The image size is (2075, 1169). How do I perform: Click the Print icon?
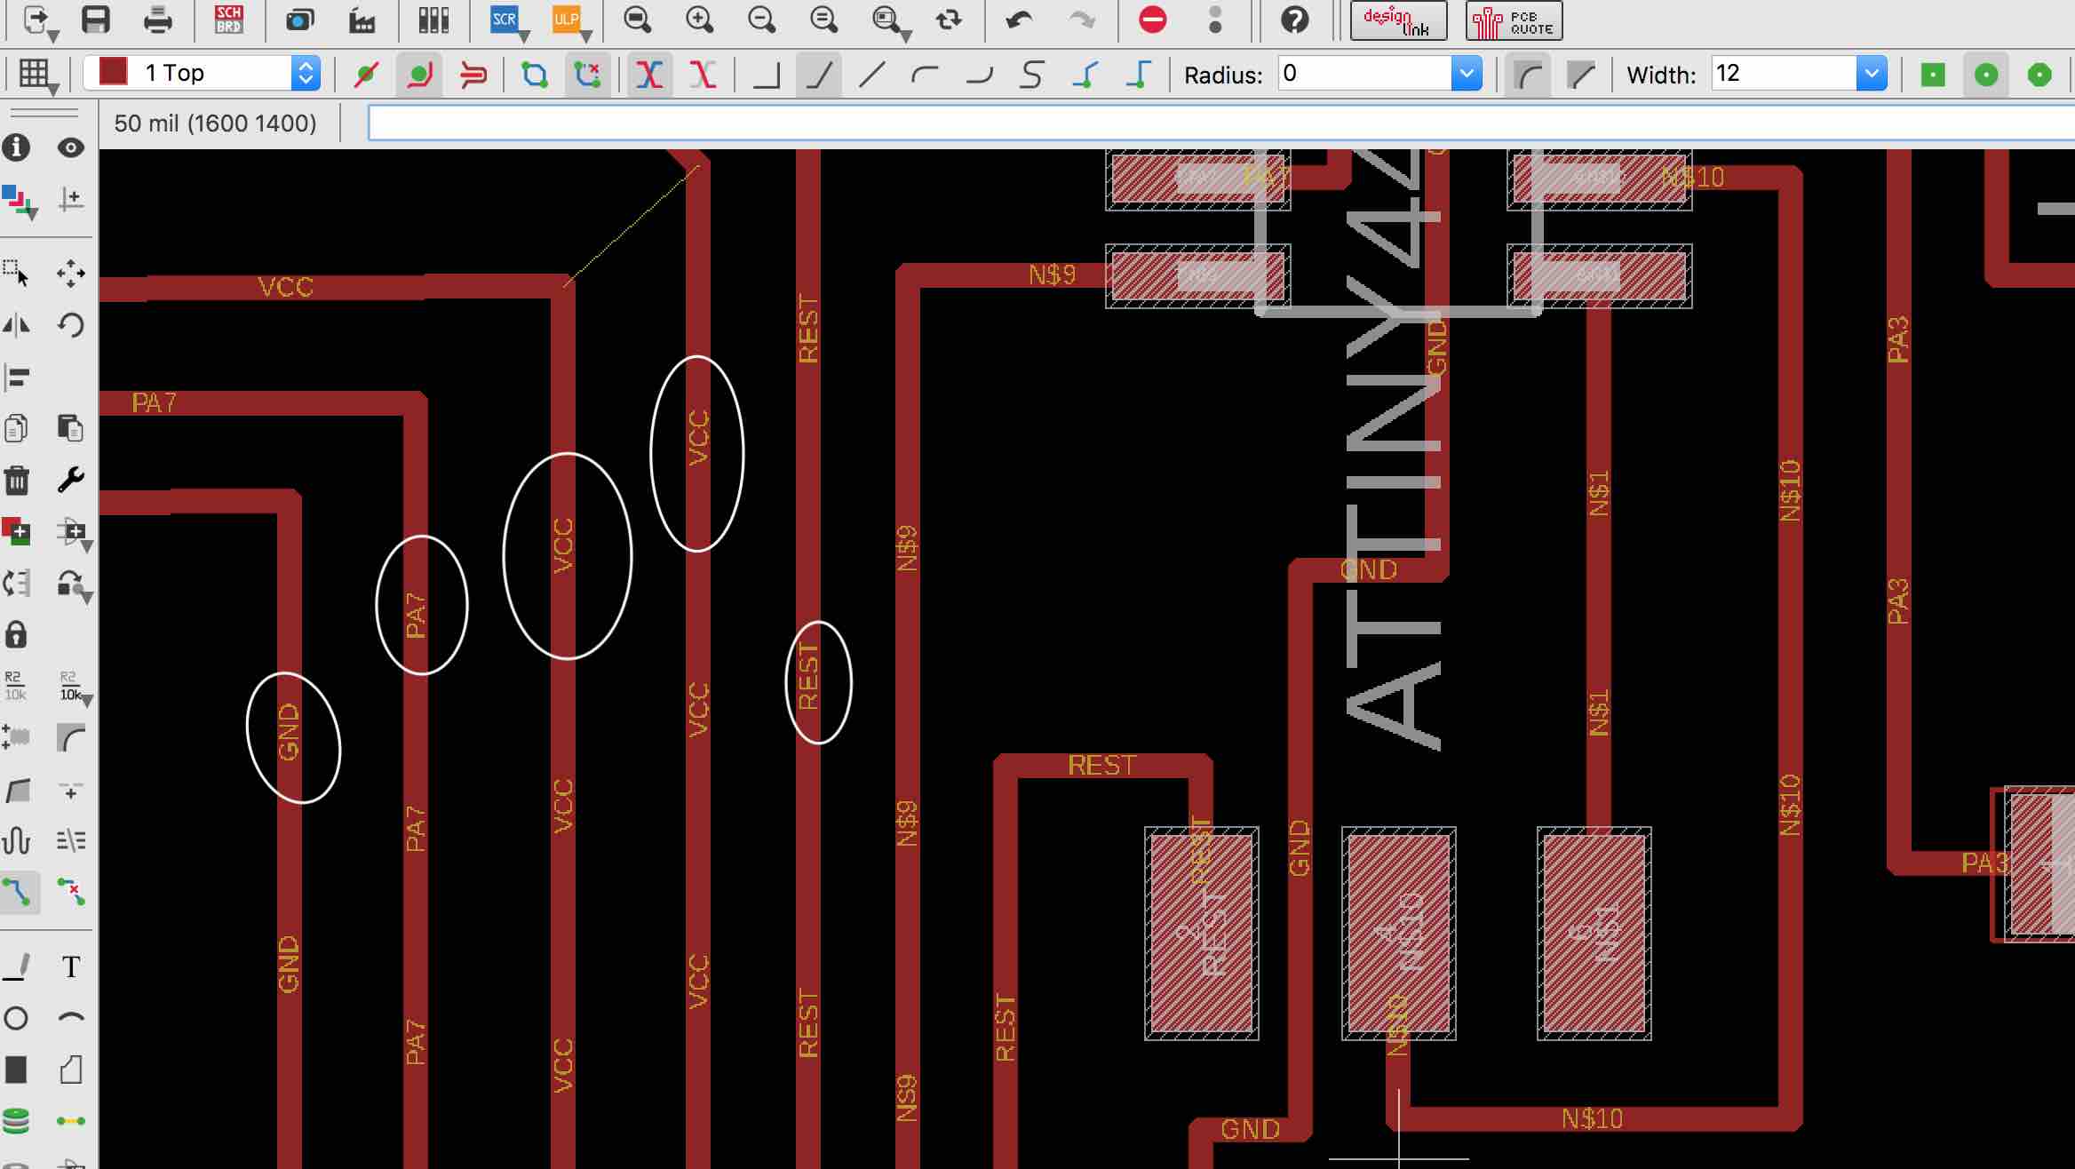157,20
